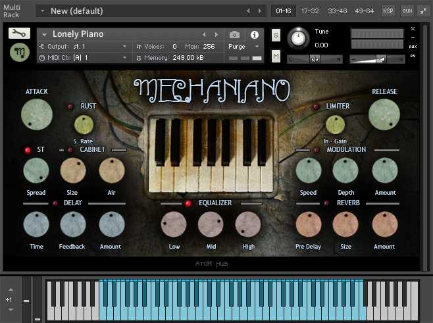Click the PV button on instrument header
Image resolution: width=433 pixels, height=323 pixels.
coord(413,56)
